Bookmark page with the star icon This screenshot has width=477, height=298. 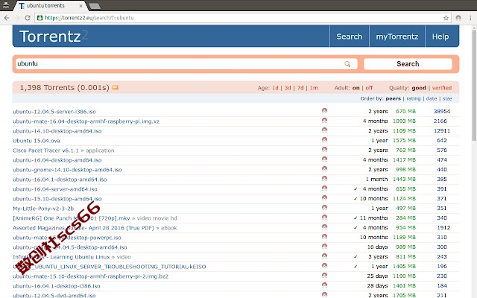(x=446, y=18)
